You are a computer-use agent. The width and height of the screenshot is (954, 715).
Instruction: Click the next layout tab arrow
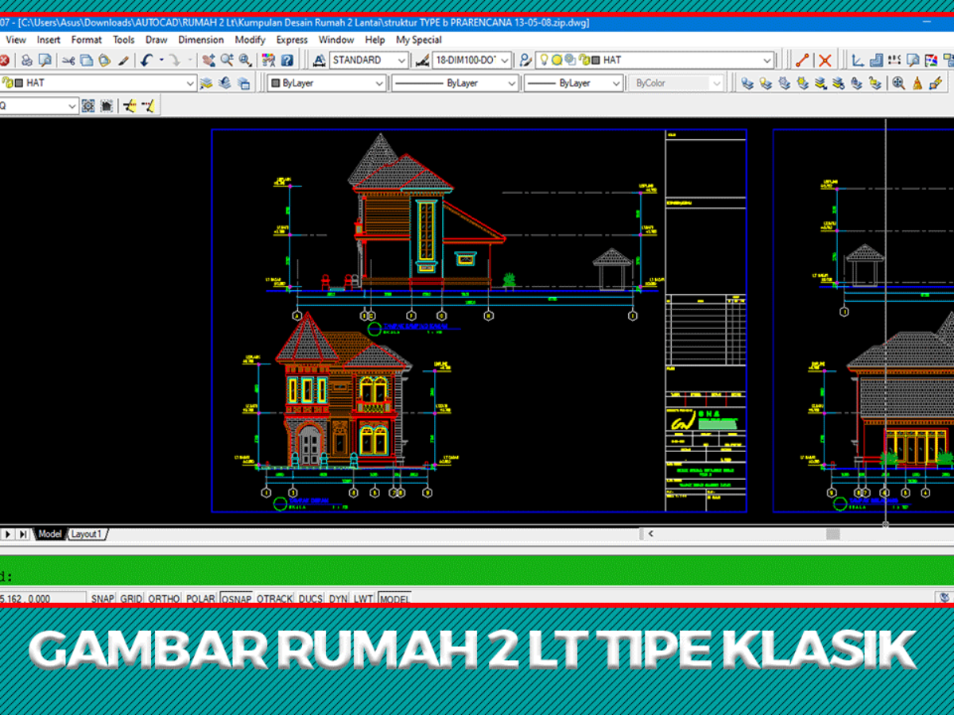click(x=8, y=534)
